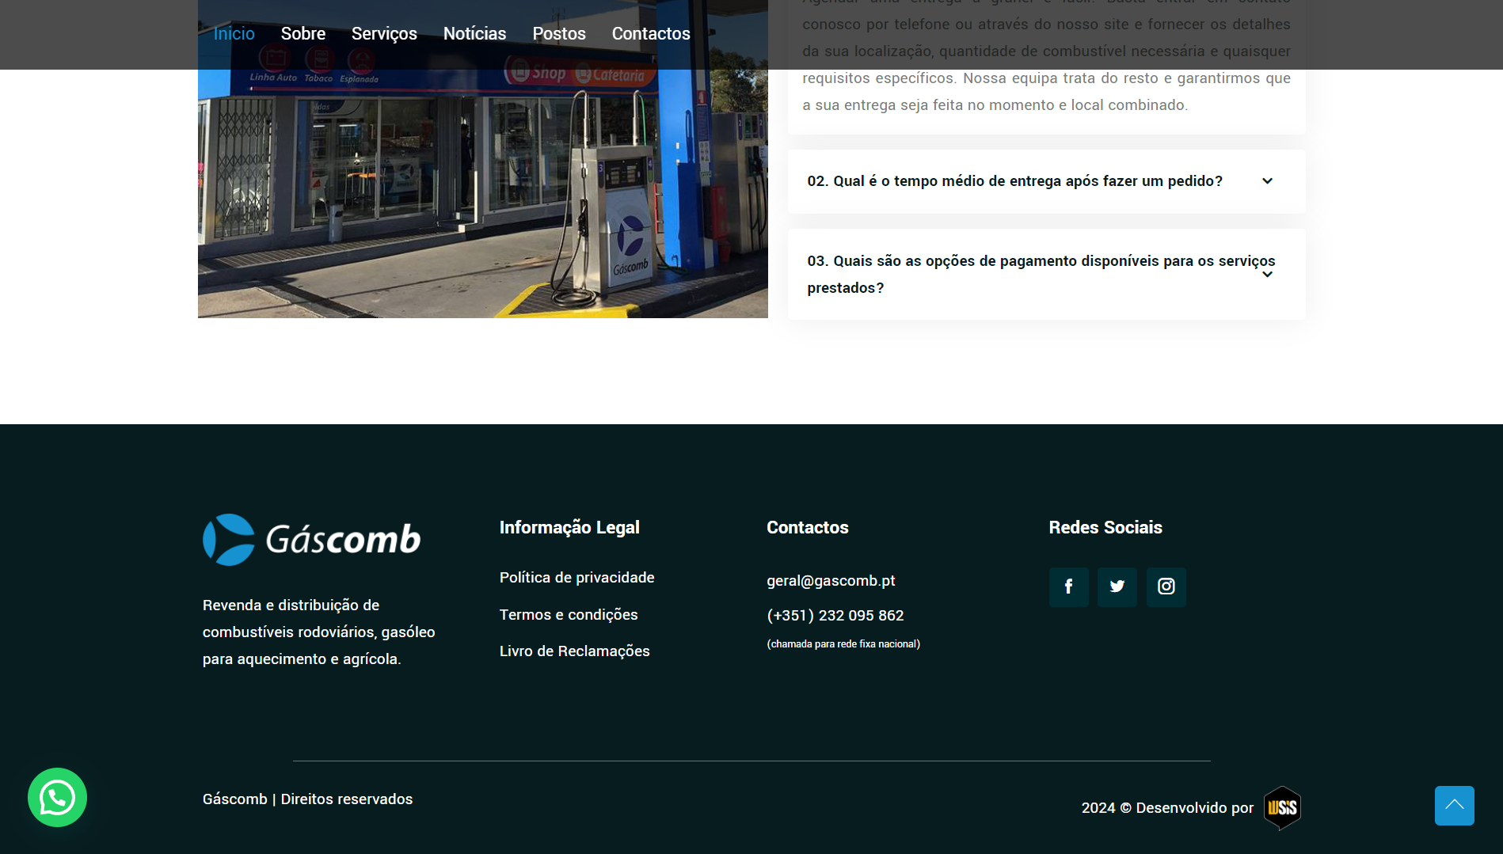Click the scroll-to-top arrow button
1503x854 pixels.
coord(1454,805)
